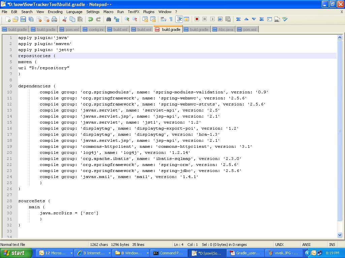Run spell check with the ABC icon
The image size is (345, 258).
pyautogui.click(x=285, y=19)
